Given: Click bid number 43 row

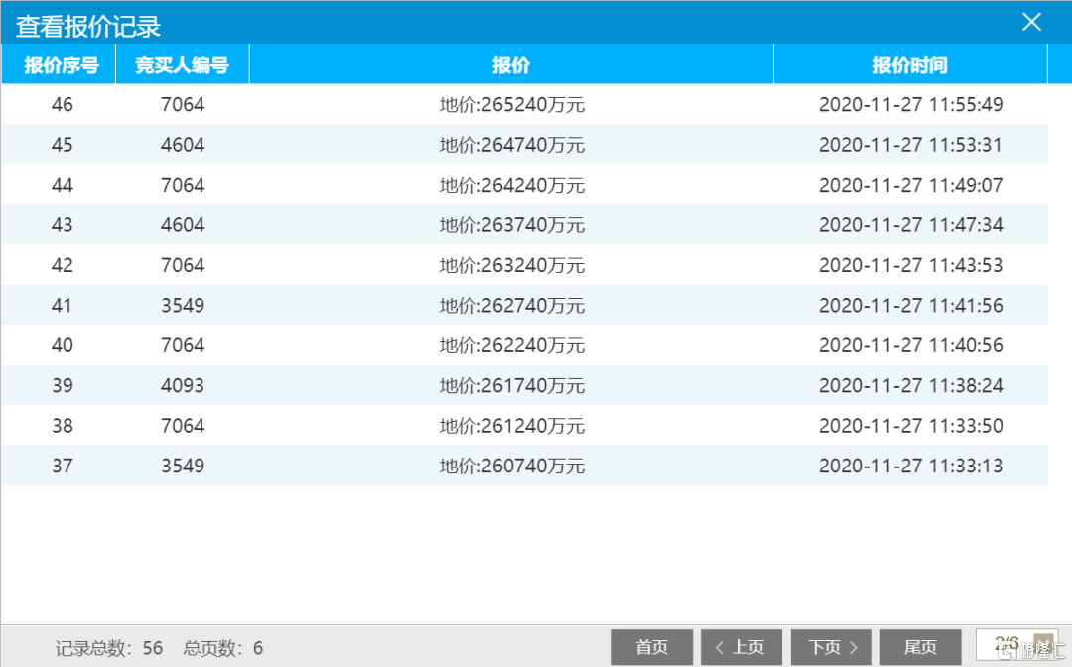Looking at the screenshot, I should pos(62,225).
